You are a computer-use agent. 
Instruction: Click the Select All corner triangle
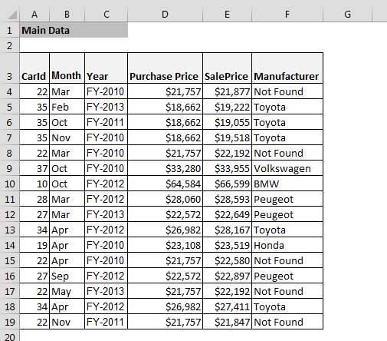coord(12,15)
